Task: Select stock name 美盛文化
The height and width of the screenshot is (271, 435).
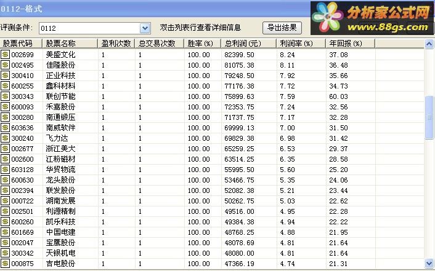Action: pos(60,55)
